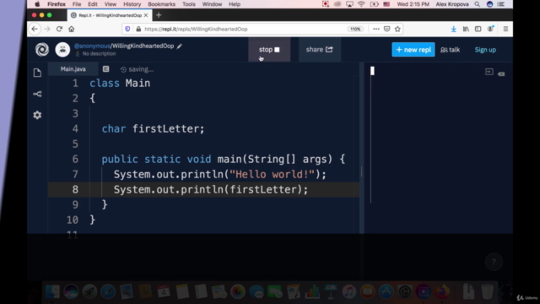Select the Repl.it WillingKindheartedOop browser tab

(x=110, y=15)
